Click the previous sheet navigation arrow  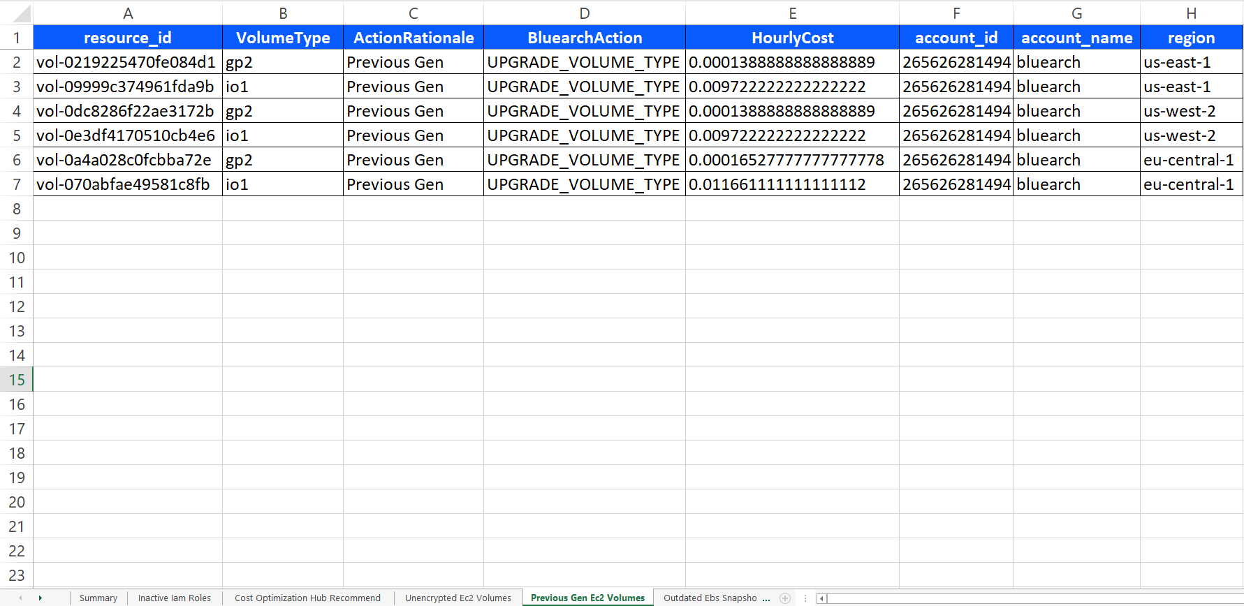point(20,598)
